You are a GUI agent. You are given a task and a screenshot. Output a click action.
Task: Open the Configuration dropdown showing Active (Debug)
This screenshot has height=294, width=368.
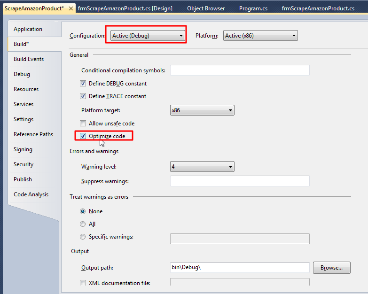[148, 36]
